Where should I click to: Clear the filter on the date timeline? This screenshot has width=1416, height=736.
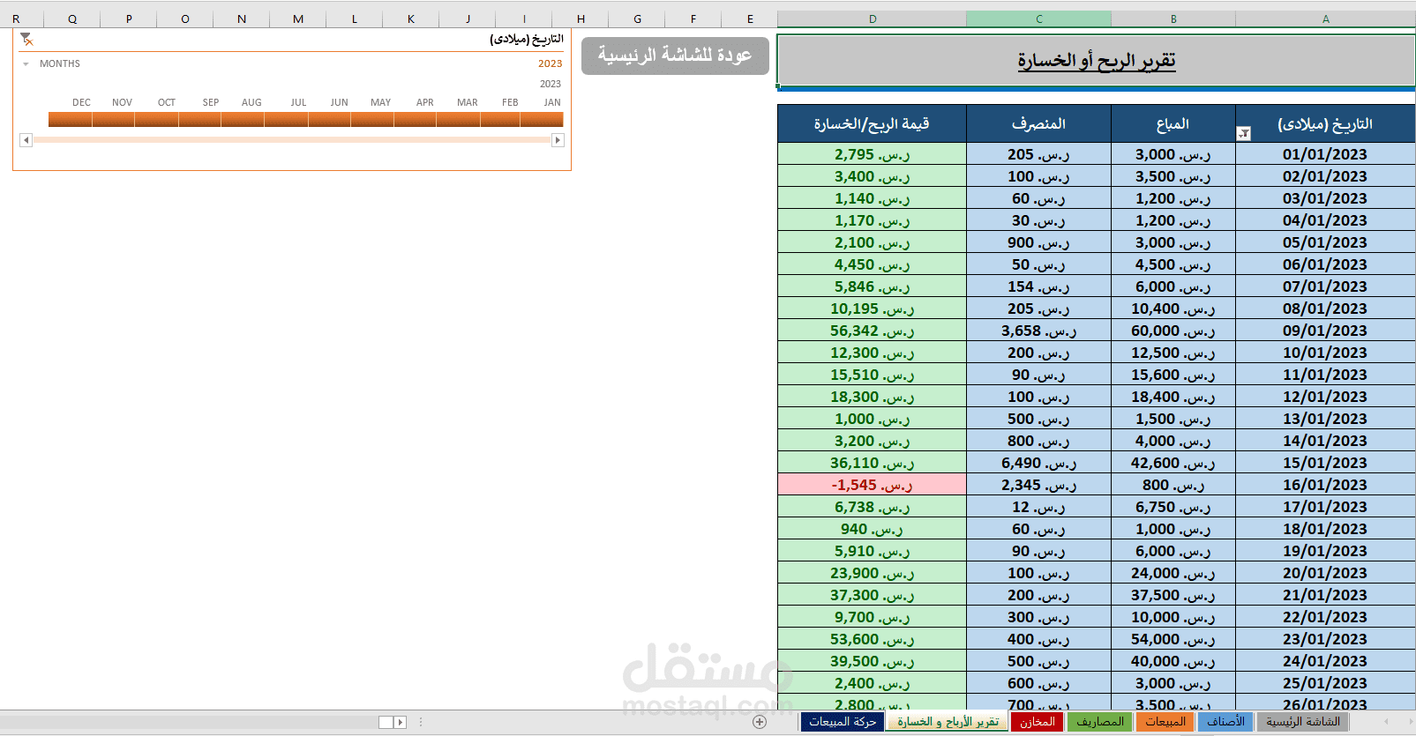click(26, 39)
